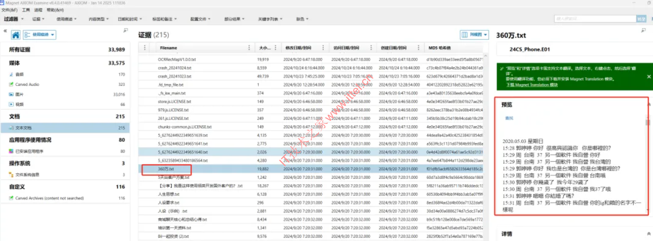Image resolution: width=653 pixels, height=241 pixels.
Task: Open column options for Filename header
Action: 250,48
